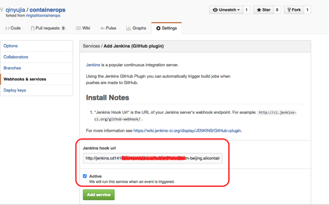Viewport: 329px width, 205px height.
Task: Click the Add service button
Action: point(99,195)
